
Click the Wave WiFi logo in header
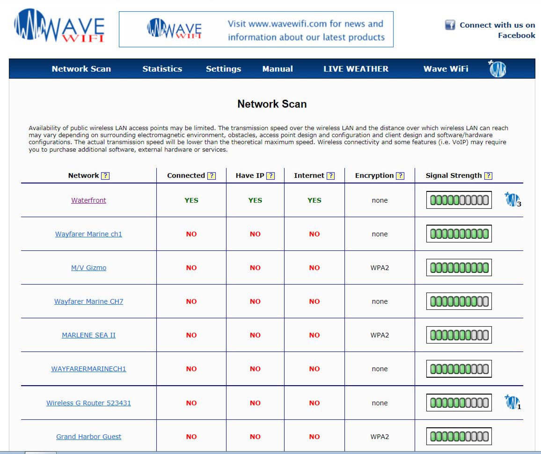(x=59, y=26)
